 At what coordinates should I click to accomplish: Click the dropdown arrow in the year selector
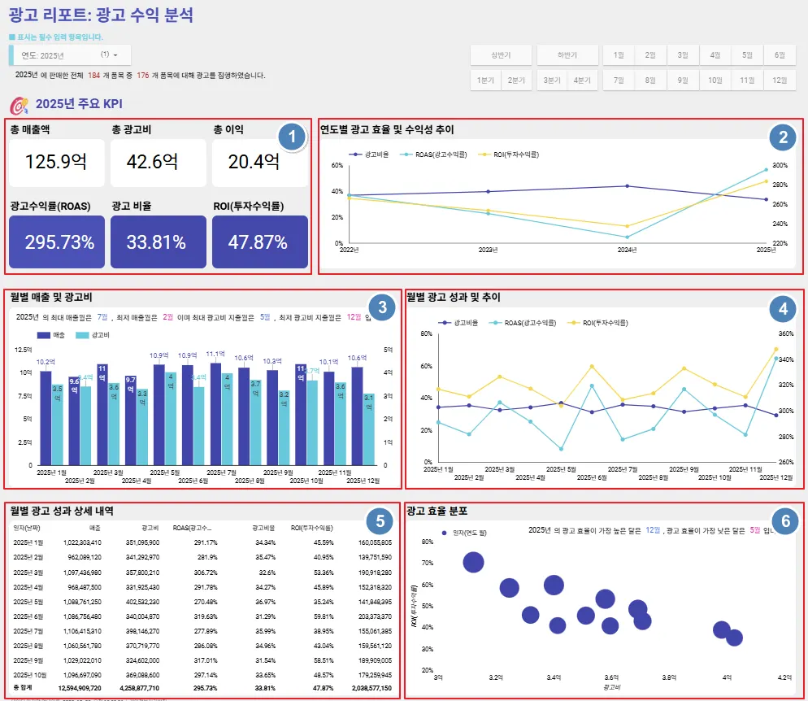click(x=115, y=55)
